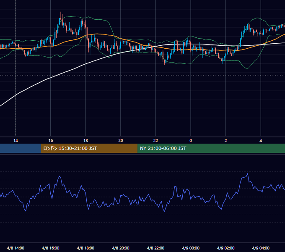Click the 0 hour label on the price chart axis
This screenshot has height=252, width=285.
pyautogui.click(x=191, y=141)
